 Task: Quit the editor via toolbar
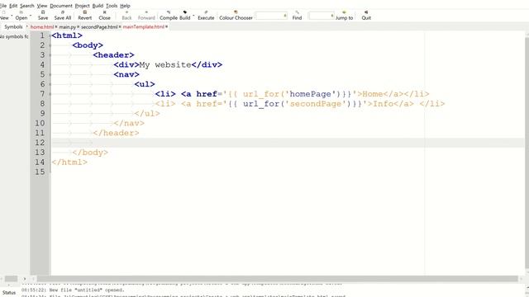(x=366, y=15)
